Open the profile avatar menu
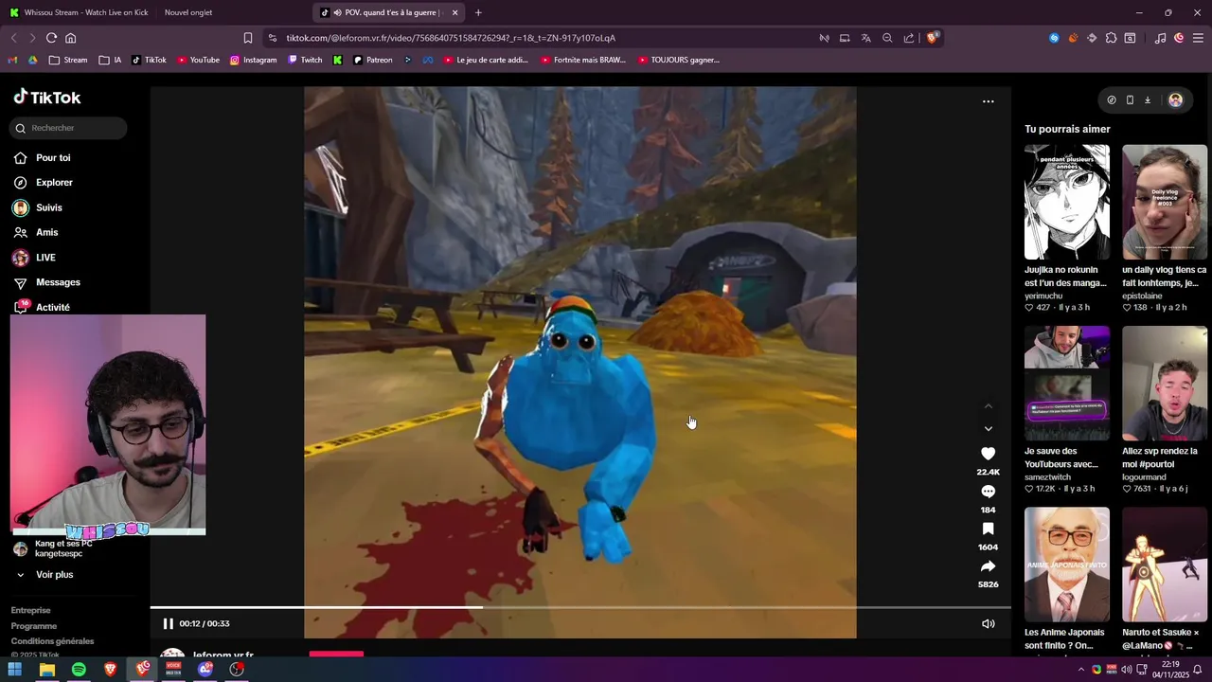Image resolution: width=1212 pixels, height=682 pixels. click(1175, 99)
